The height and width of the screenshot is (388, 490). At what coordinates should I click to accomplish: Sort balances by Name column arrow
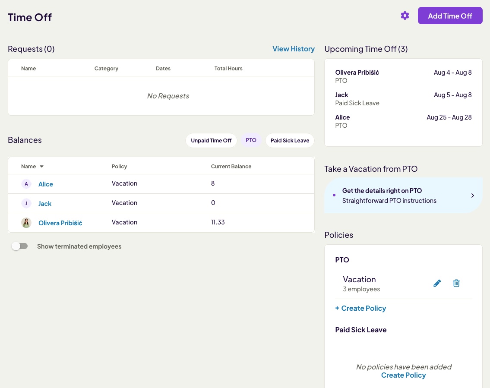(42, 167)
